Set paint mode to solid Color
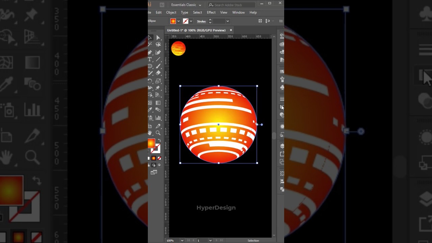The width and height of the screenshot is (432, 243). click(x=149, y=158)
